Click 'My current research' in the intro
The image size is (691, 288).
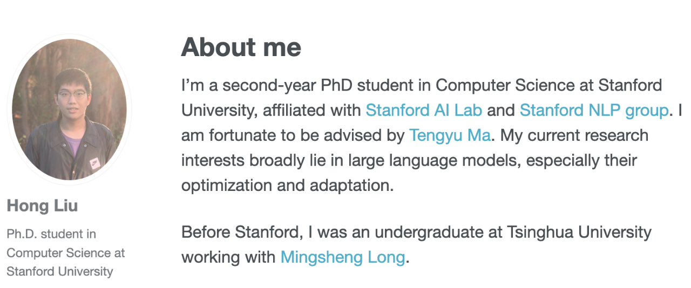(x=574, y=136)
